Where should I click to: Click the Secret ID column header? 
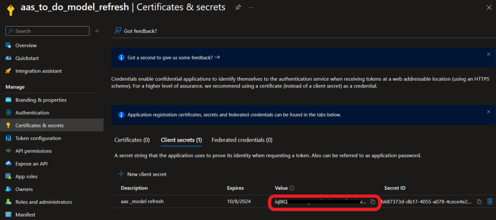[x=395, y=188]
